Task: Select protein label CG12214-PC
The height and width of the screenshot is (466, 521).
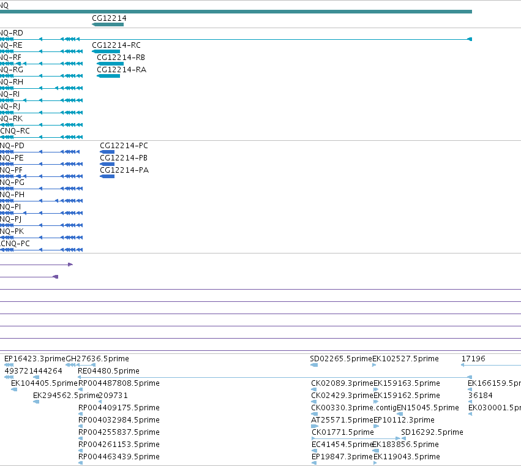Action: click(x=124, y=146)
